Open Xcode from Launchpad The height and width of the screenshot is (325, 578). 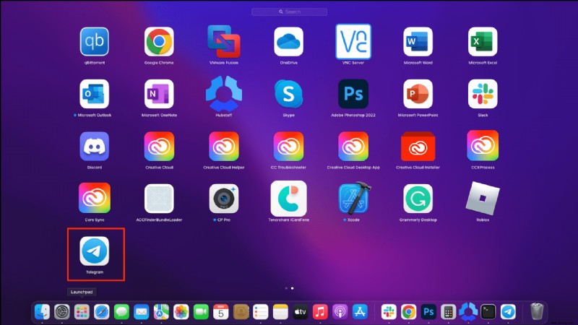354,198
